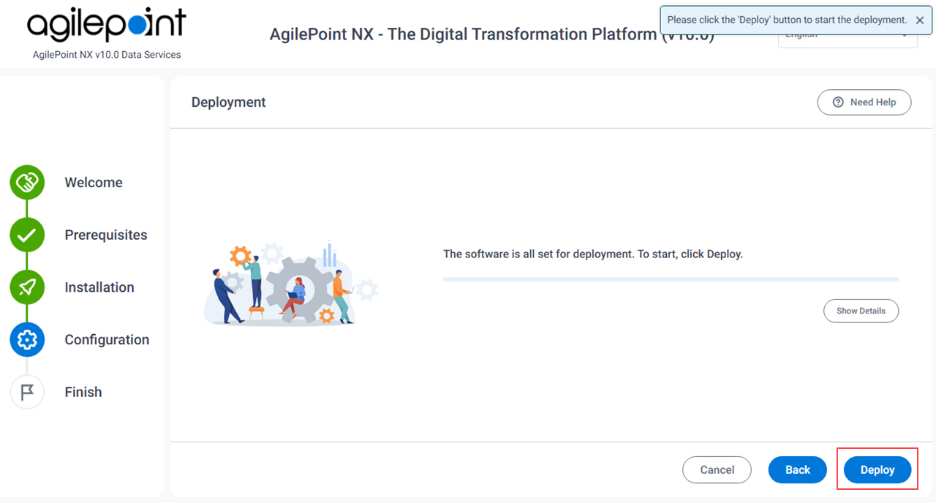Go to the Configuration step label
The image size is (936, 503).
click(x=107, y=340)
